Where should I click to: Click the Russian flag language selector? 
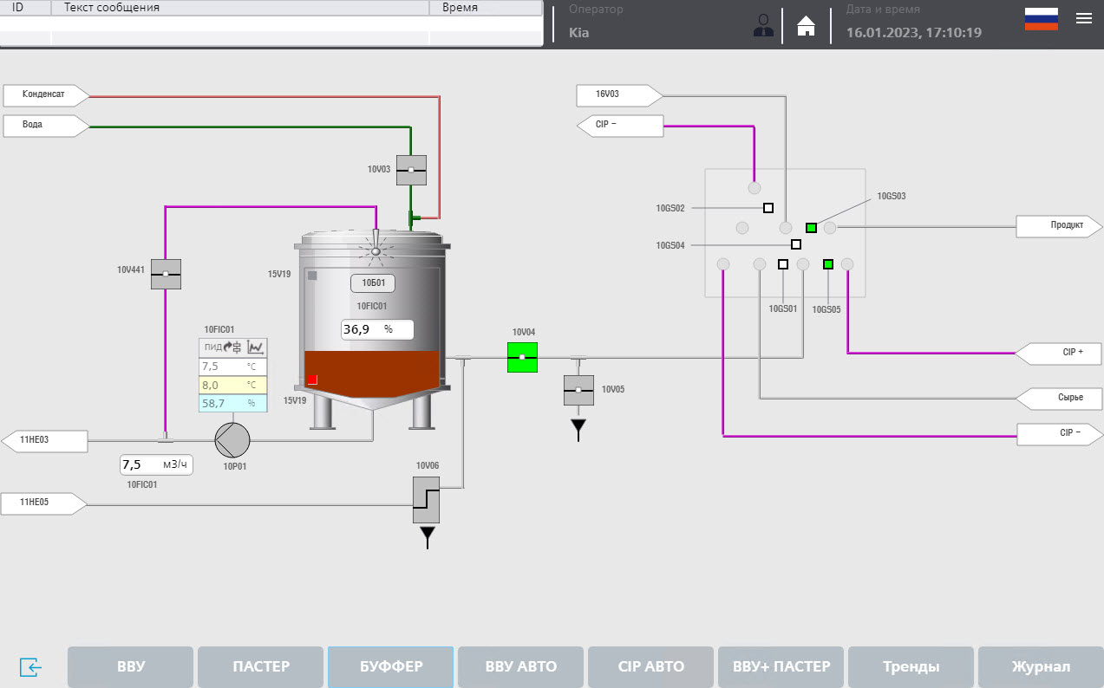pyautogui.click(x=1040, y=17)
